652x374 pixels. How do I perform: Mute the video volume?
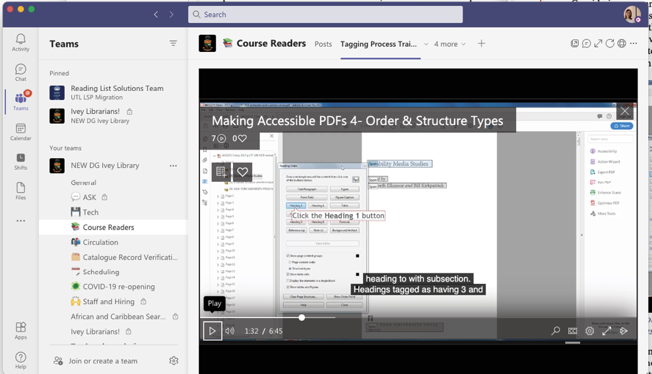[x=230, y=331]
